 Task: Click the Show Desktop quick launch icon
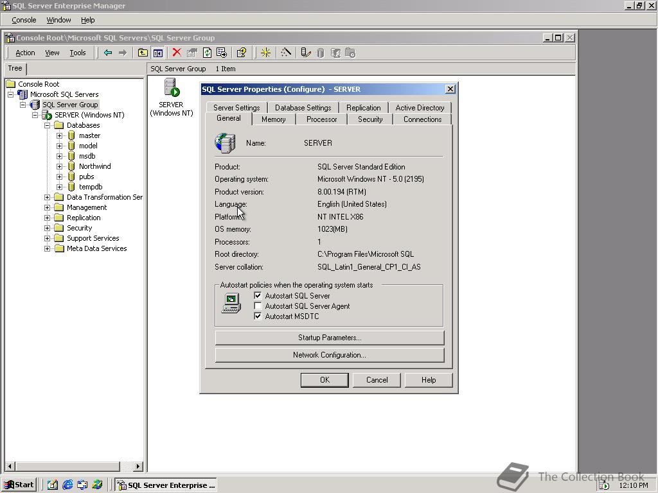click(x=53, y=485)
